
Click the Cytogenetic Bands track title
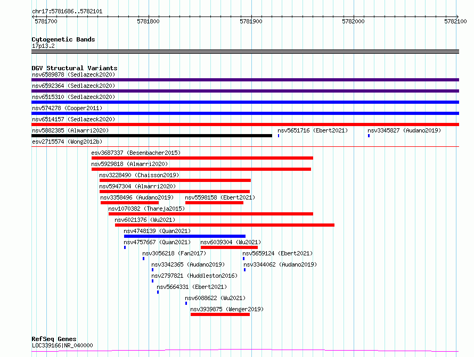(x=63, y=39)
